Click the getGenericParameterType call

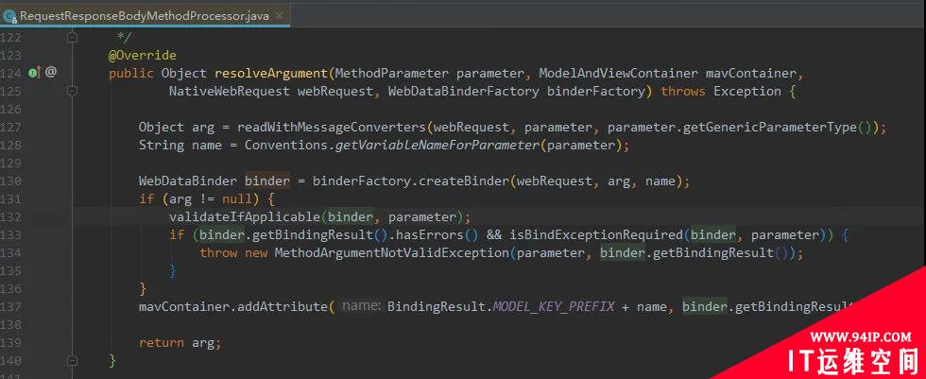769,127
